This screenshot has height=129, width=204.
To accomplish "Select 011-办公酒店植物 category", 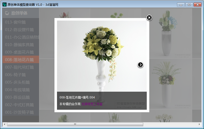I will [x=21, y=37].
